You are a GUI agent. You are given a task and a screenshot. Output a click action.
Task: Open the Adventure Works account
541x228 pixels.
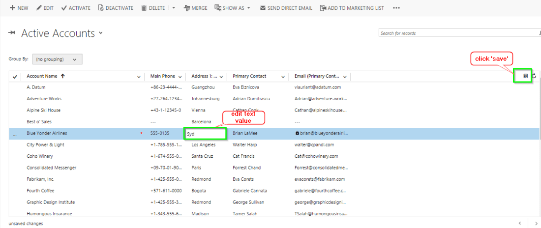point(44,99)
